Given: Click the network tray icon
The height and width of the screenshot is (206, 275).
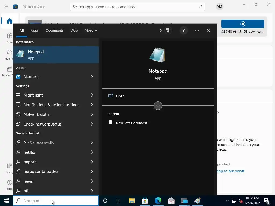Looking at the screenshot, I should tap(234, 201).
